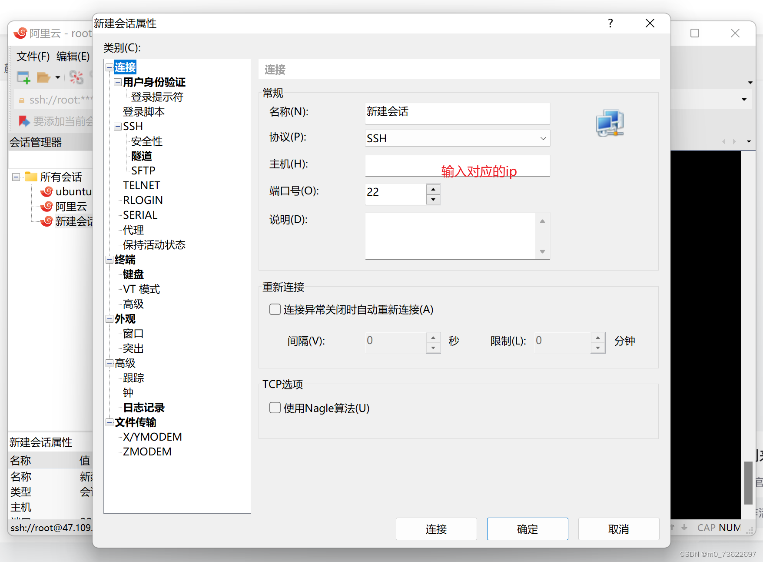The width and height of the screenshot is (763, 562).
Task: Click the bookmark flag icon
Action: [24, 121]
